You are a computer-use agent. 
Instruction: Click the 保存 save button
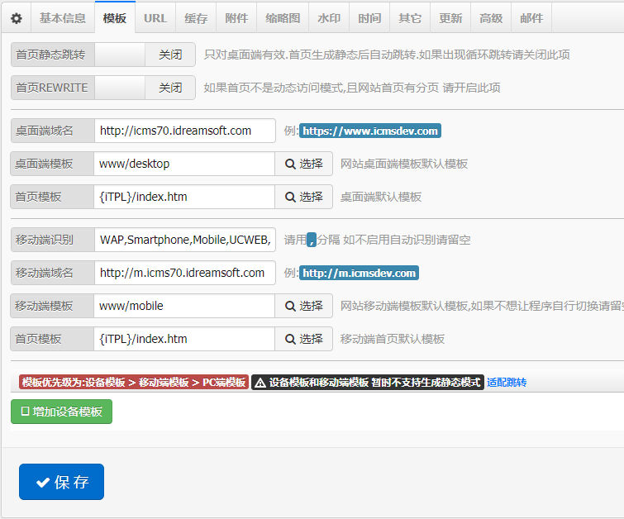coord(61,482)
